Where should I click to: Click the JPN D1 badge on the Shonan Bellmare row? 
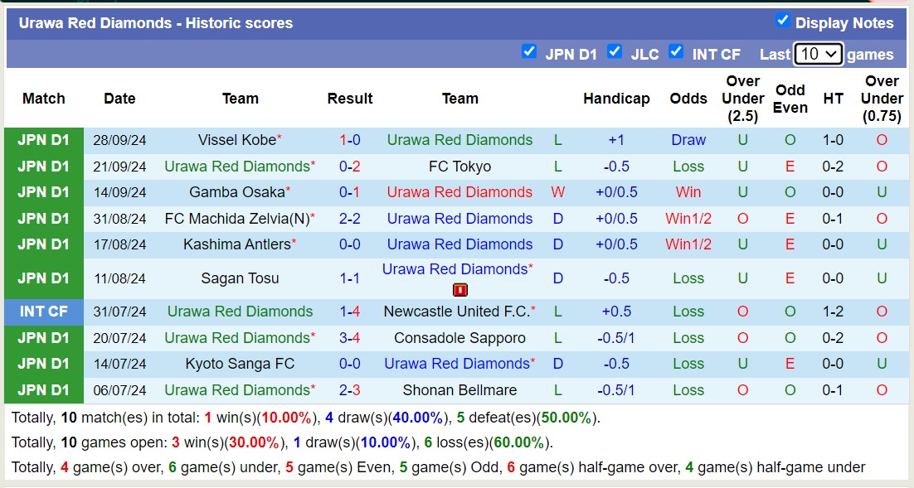(43, 390)
